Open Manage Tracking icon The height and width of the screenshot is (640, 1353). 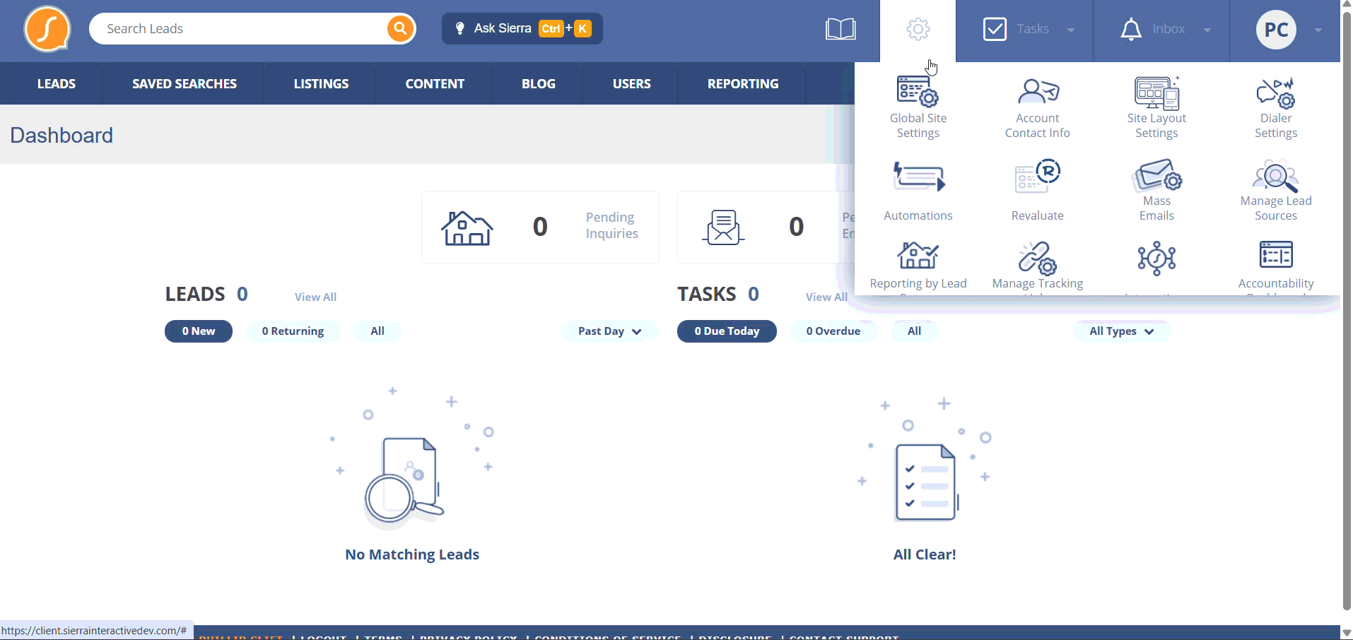pos(1037,257)
